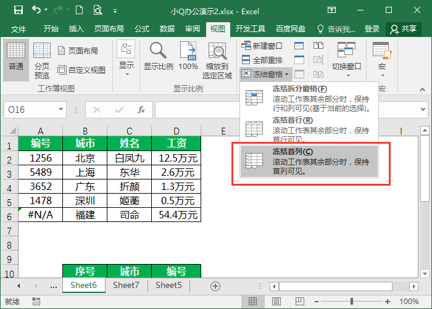The image size is (432, 309).
Task: Click the sheet tabs ellipsis button
Action: point(54,286)
